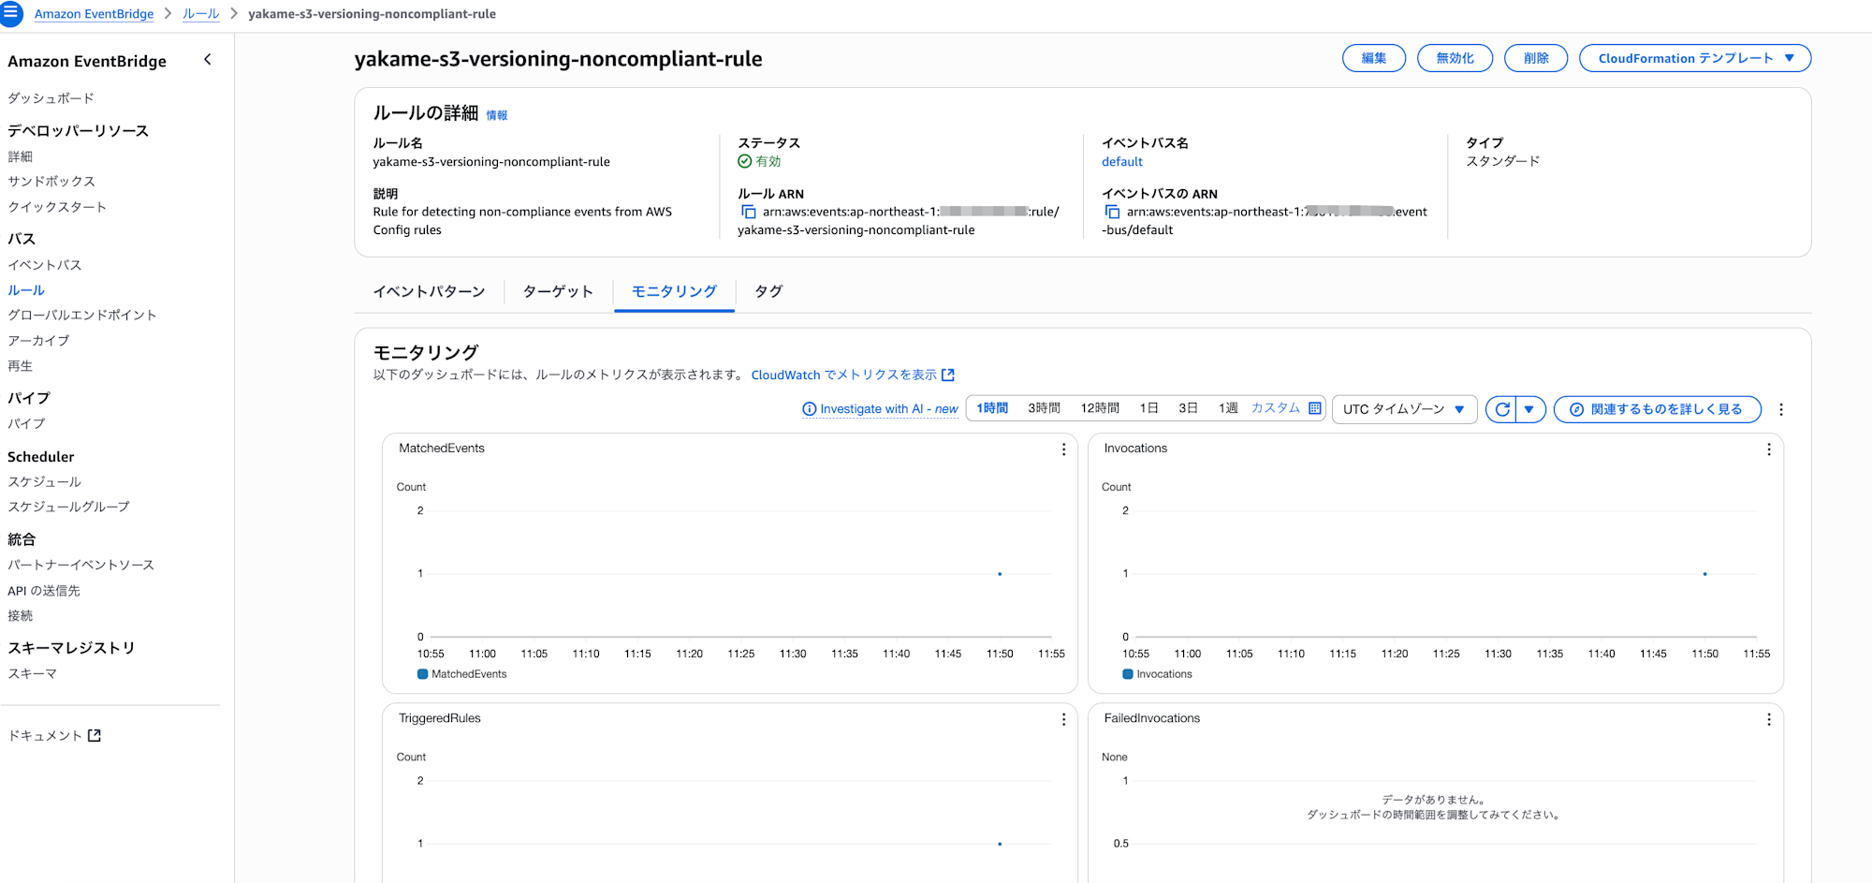The height and width of the screenshot is (883, 1872).
Task: Copy the event bus ARN icon
Action: tap(1112, 212)
